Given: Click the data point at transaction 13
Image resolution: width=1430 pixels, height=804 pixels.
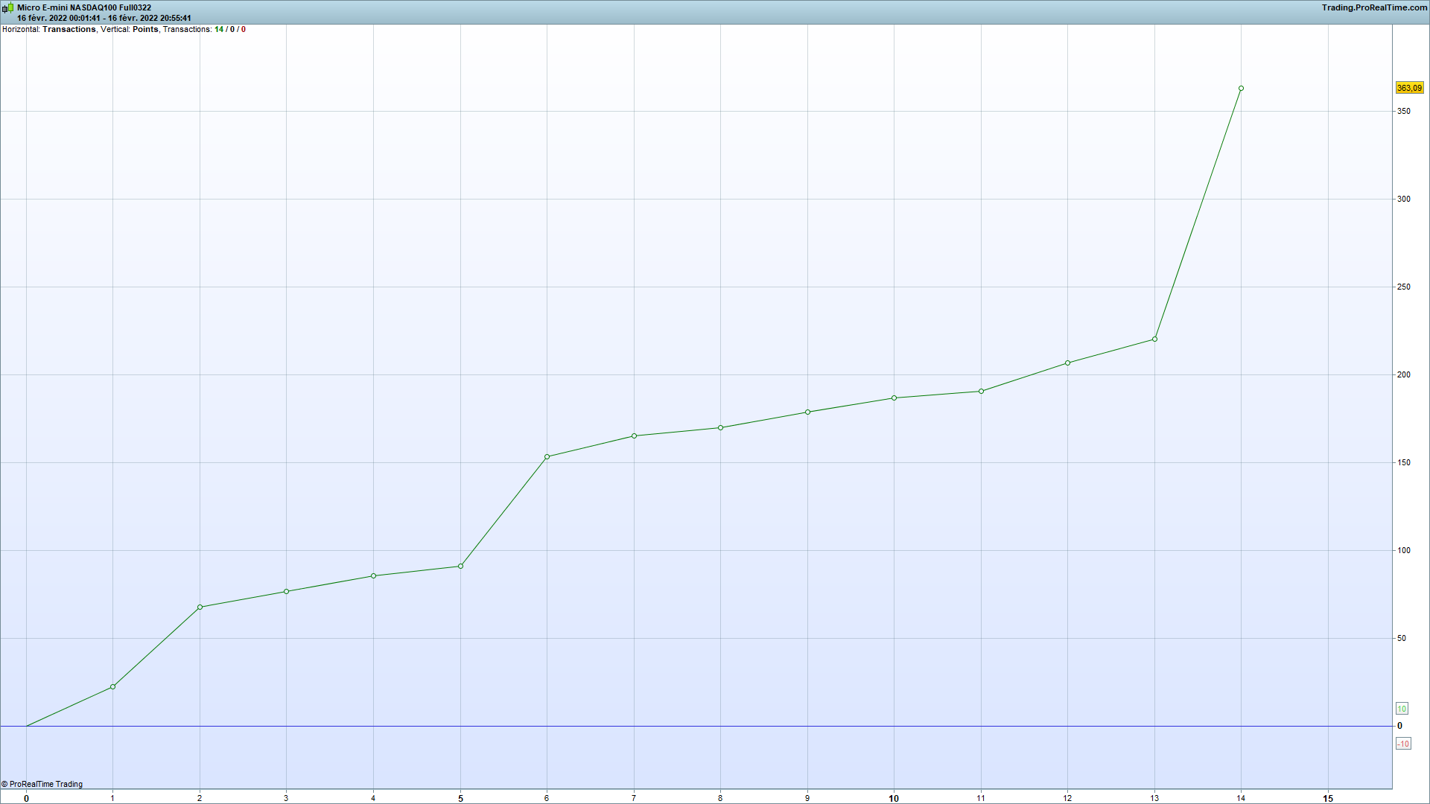Looking at the screenshot, I should point(1154,339).
